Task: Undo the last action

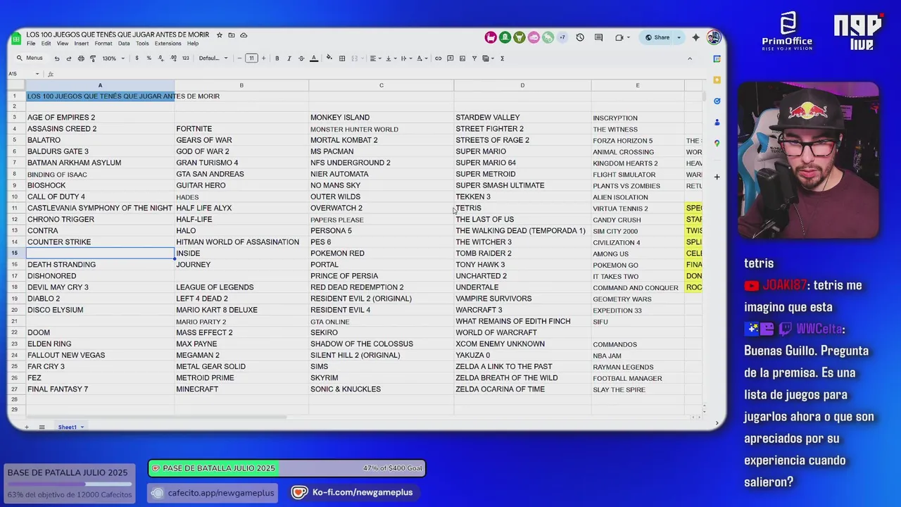Action: (57, 58)
